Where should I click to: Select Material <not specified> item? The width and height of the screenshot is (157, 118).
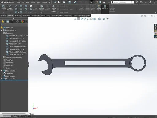[x=14, y=57]
